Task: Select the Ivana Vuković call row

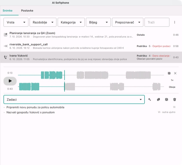Action: click(x=91, y=57)
